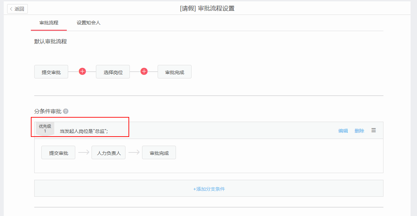Delete the 总监 condition branch via 删除
Screen dimensions: 417x216
click(359, 131)
